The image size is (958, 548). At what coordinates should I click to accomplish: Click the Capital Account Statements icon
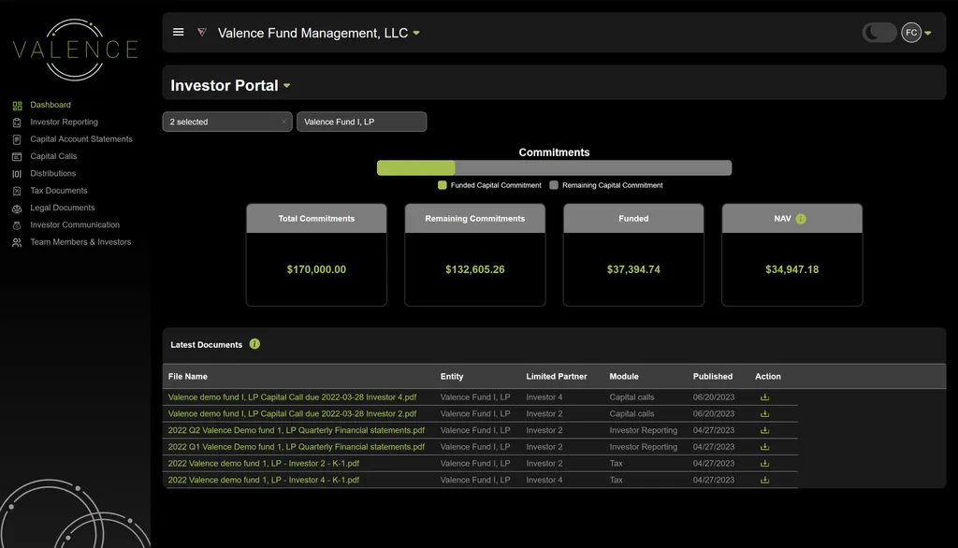[x=17, y=139]
